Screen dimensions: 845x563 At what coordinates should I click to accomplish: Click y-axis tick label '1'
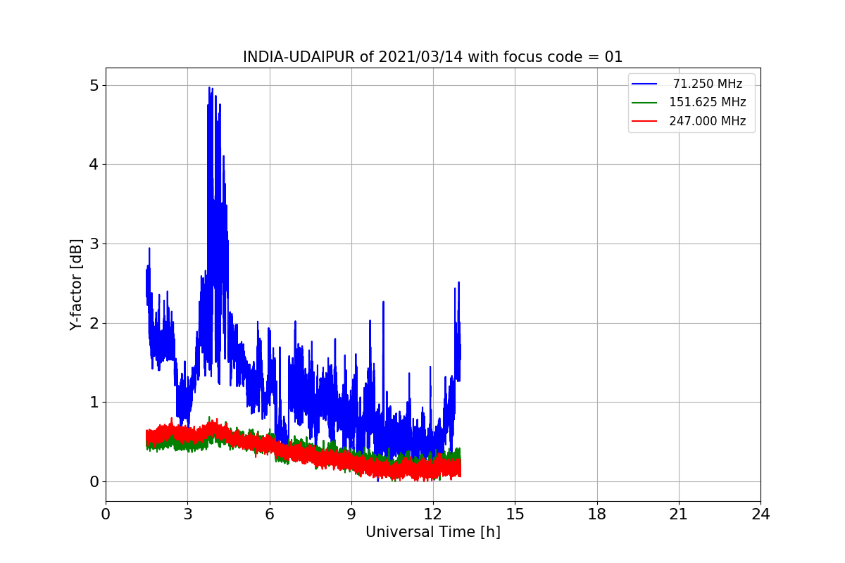point(94,403)
